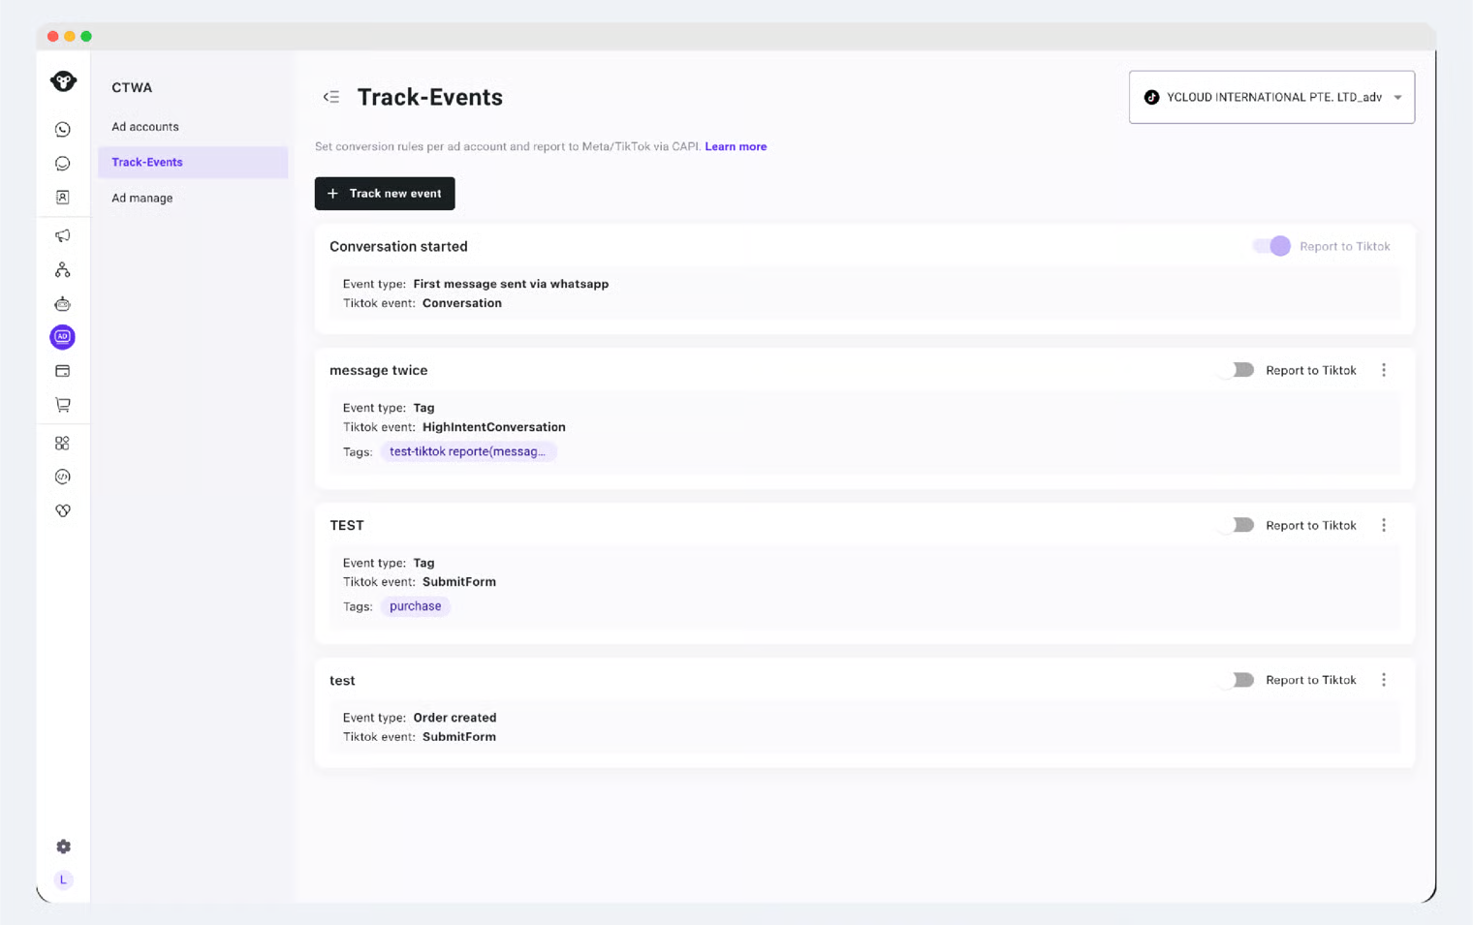Open the shopping cart icon
Image resolution: width=1473 pixels, height=925 pixels.
[x=63, y=405]
